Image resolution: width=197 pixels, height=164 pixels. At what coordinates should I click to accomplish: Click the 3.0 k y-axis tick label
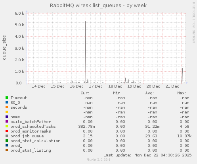[x=19, y=48]
